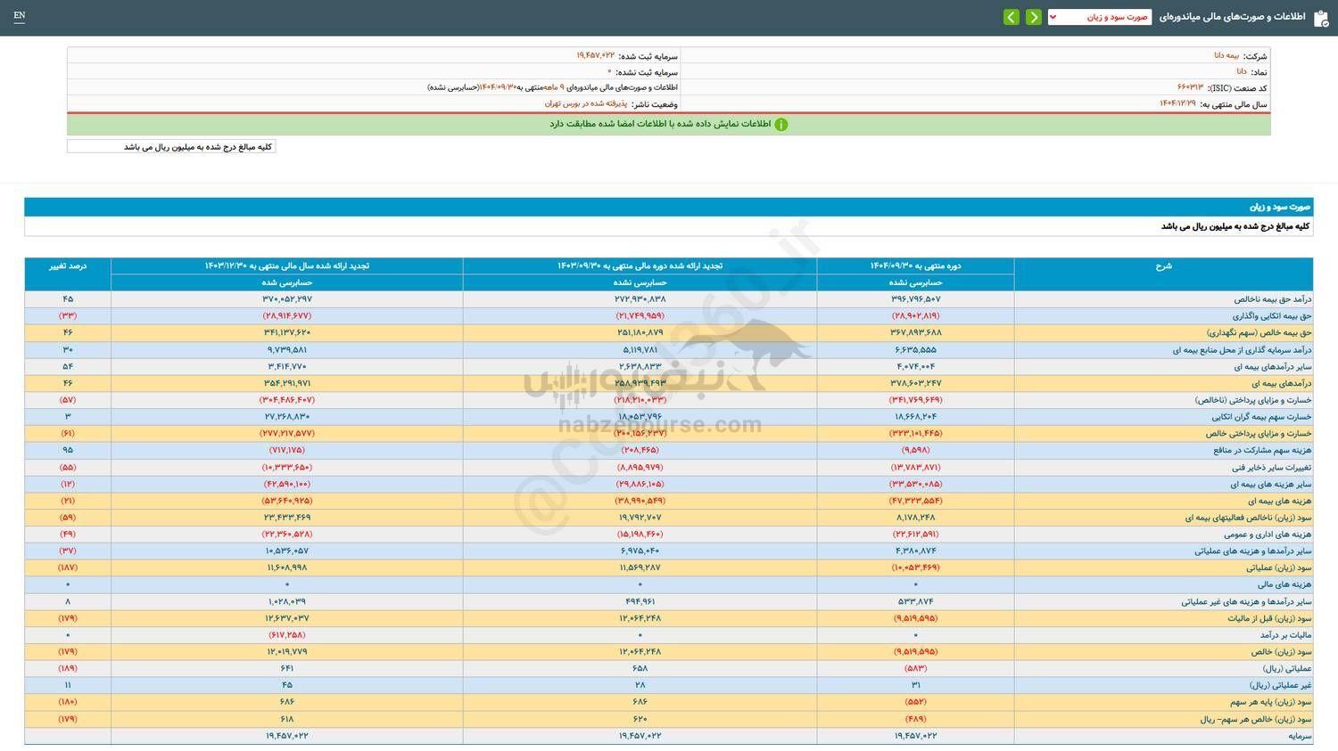
Task: Switch the site language to EN
Action: (20, 16)
